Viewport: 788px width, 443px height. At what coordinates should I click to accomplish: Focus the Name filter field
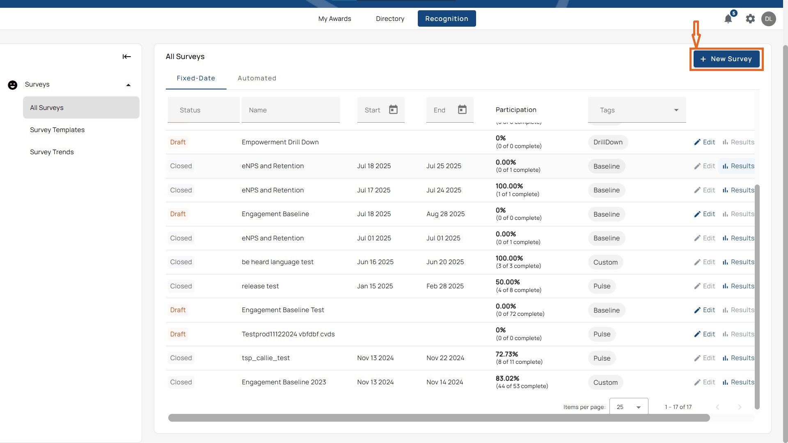point(291,110)
